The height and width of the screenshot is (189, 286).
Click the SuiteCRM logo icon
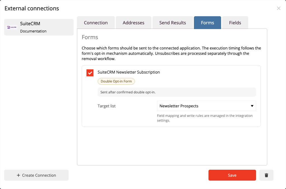(11, 27)
